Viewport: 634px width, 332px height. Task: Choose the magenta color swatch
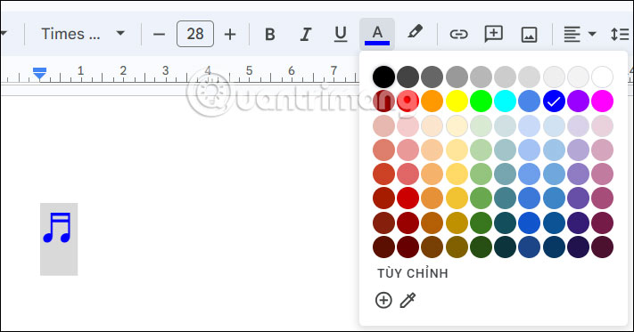point(602,101)
